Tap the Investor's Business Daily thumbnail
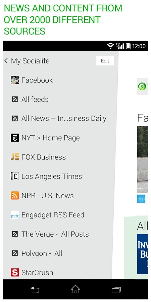151x302 pixels. [143, 254]
